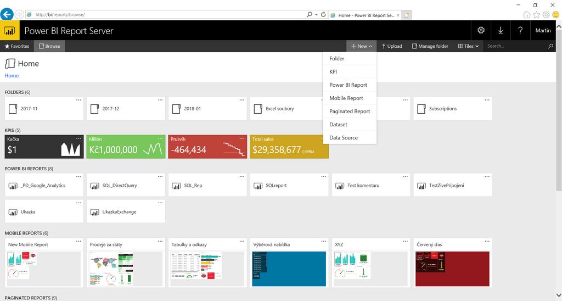Viewport: 562px width, 301px height.
Task: Choose Dataset from New menu
Action: [x=350, y=125]
